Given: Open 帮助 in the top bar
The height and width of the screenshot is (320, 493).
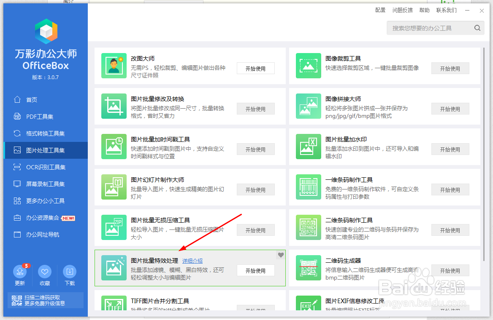Looking at the screenshot, I should pyautogui.click(x=425, y=11).
